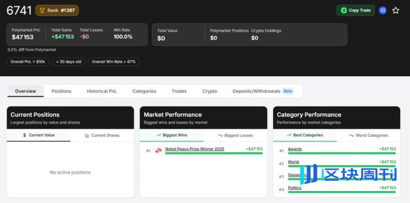This screenshot has width=410, height=203.
Task: Switch to the Positions tab
Action: (x=61, y=91)
